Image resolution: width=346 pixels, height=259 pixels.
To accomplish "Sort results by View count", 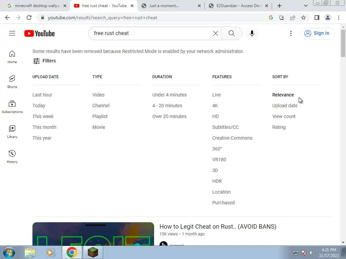I will click(x=283, y=116).
